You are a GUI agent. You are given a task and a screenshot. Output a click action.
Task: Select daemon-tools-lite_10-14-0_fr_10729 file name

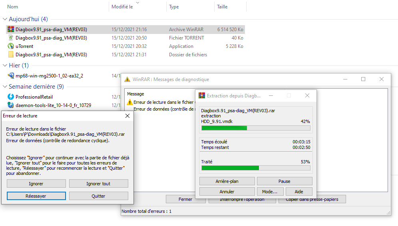point(53,105)
